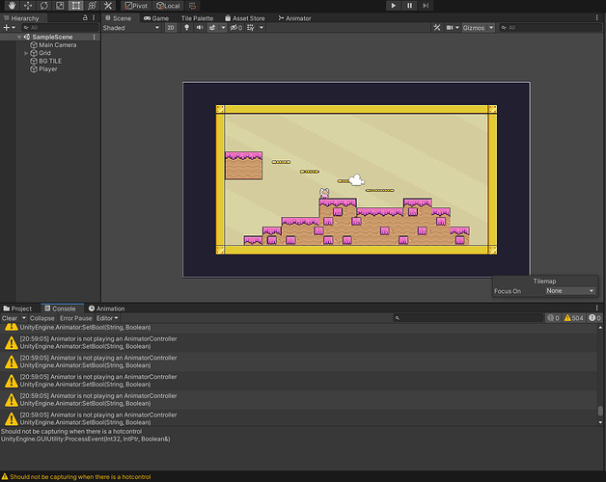The width and height of the screenshot is (606, 482).
Task: Select the Hand tool in toolbar
Action: [x=10, y=6]
